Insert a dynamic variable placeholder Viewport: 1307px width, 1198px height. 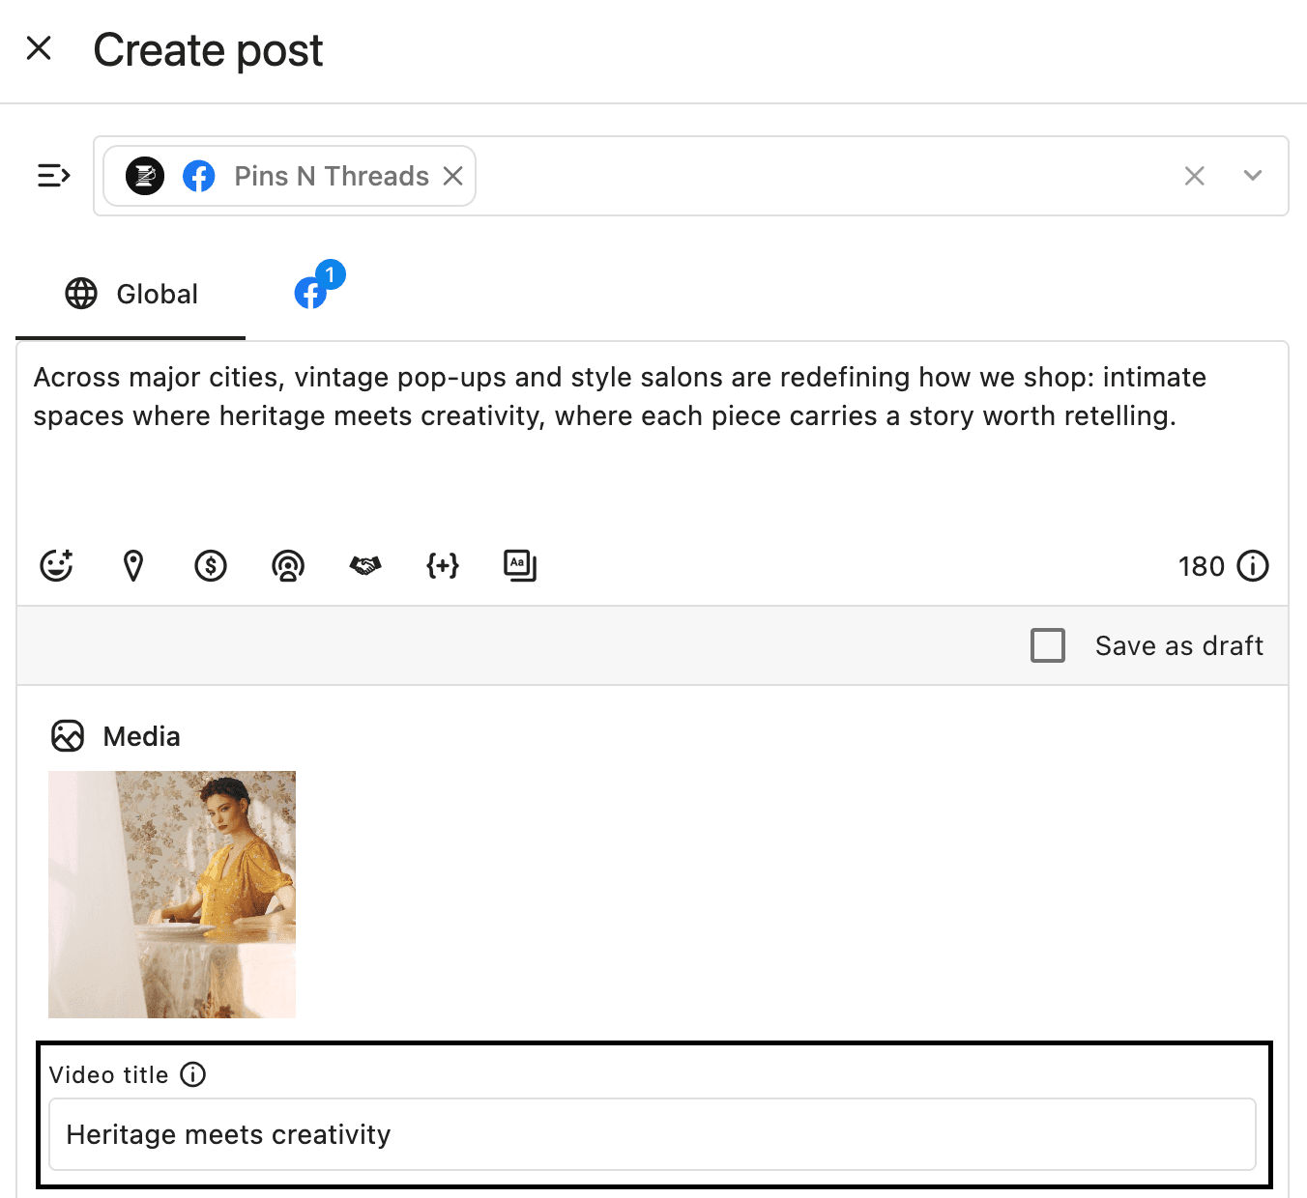coord(443,565)
